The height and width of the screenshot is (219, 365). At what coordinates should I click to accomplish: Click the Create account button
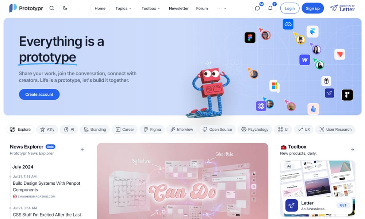(39, 95)
